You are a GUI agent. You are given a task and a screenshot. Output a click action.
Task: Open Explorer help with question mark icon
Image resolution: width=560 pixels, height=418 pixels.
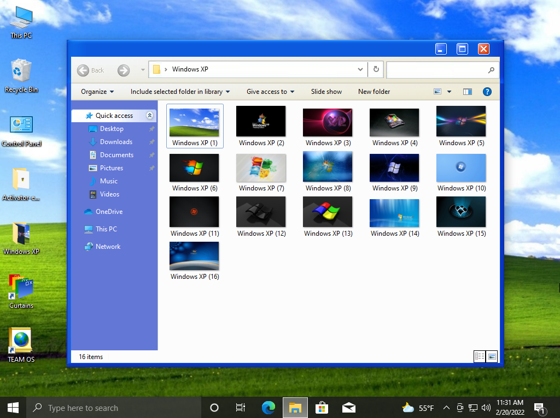[487, 92]
